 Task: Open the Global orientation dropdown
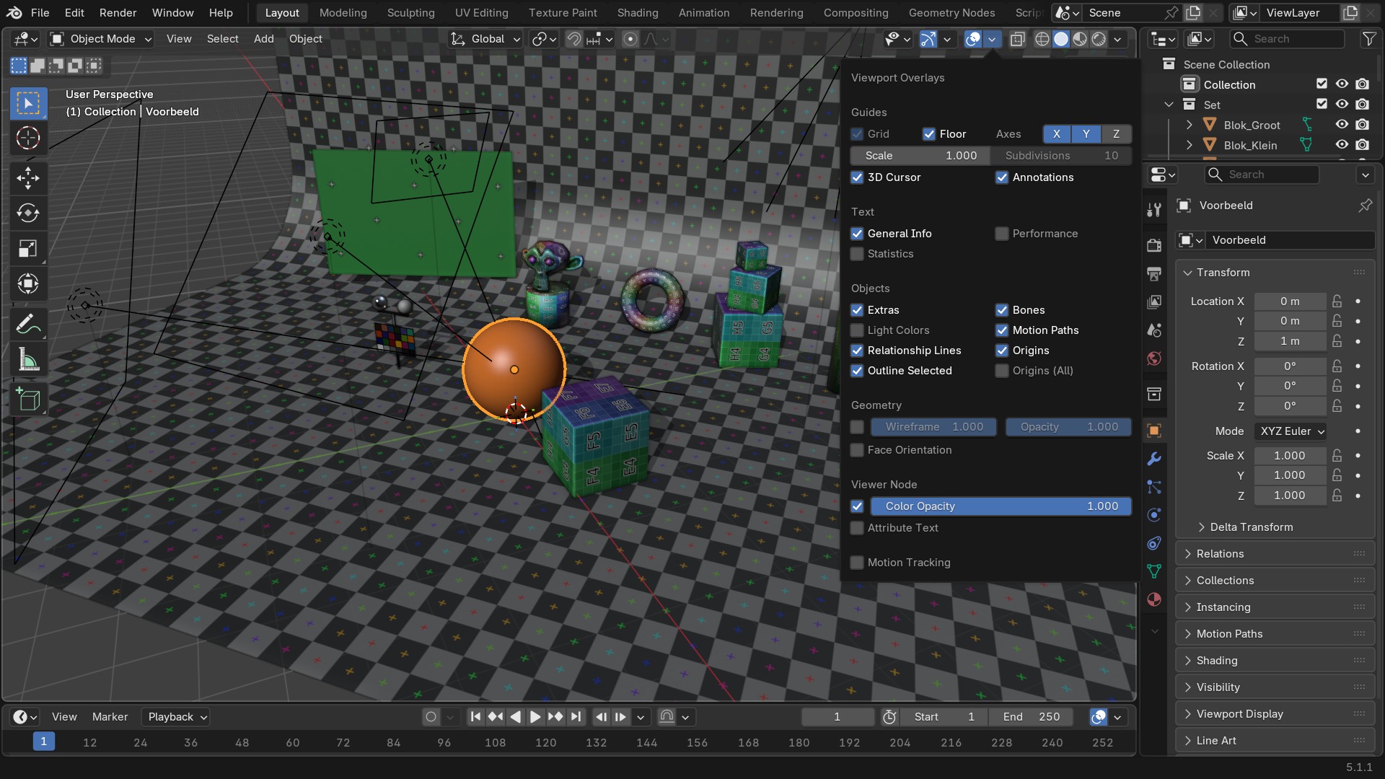click(485, 39)
